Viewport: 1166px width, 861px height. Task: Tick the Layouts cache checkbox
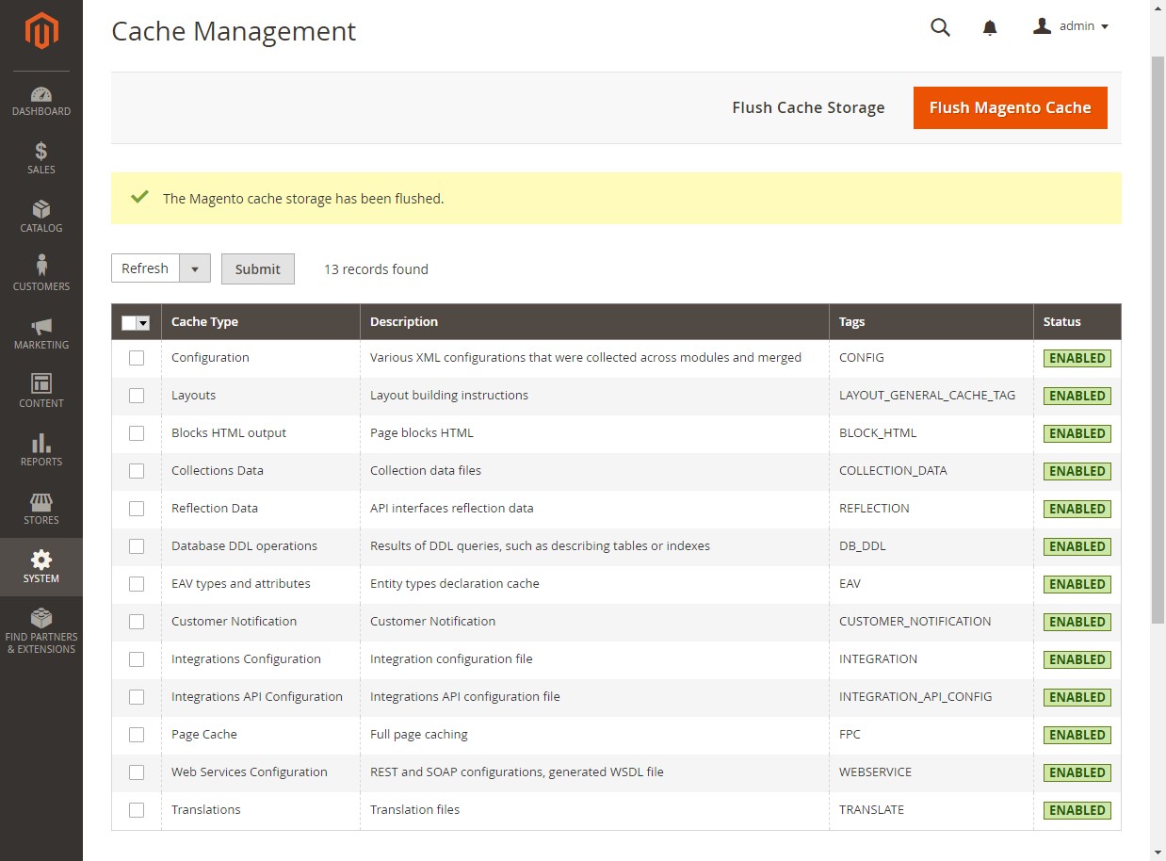(137, 396)
